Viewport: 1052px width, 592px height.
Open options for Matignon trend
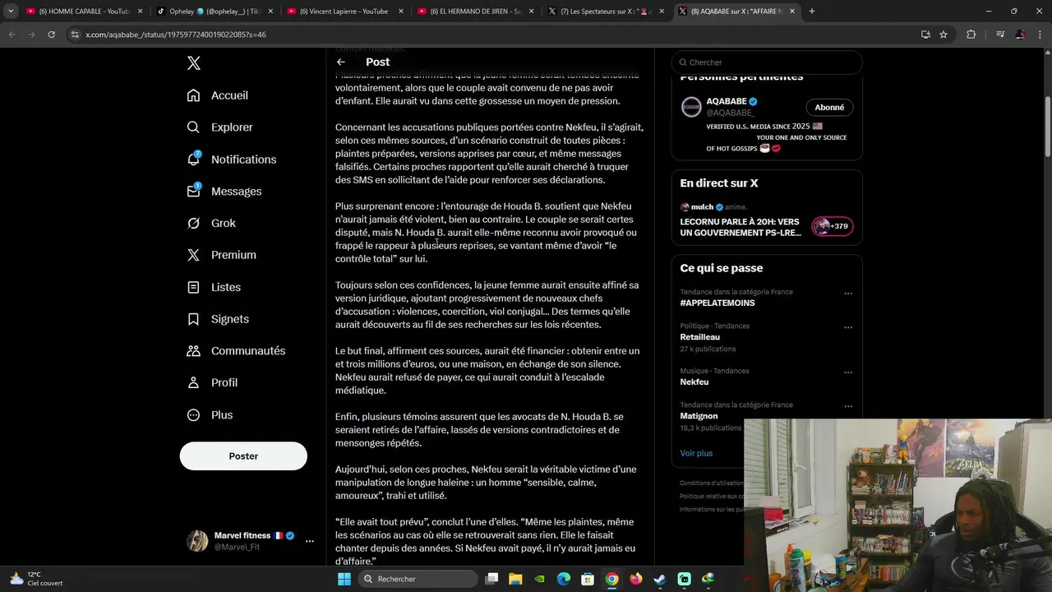[x=848, y=406]
